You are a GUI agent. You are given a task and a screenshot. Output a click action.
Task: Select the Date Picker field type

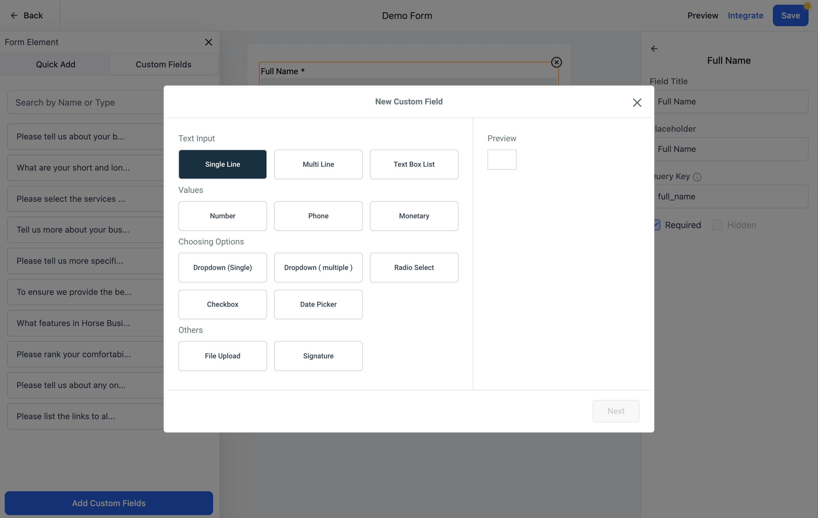318,304
